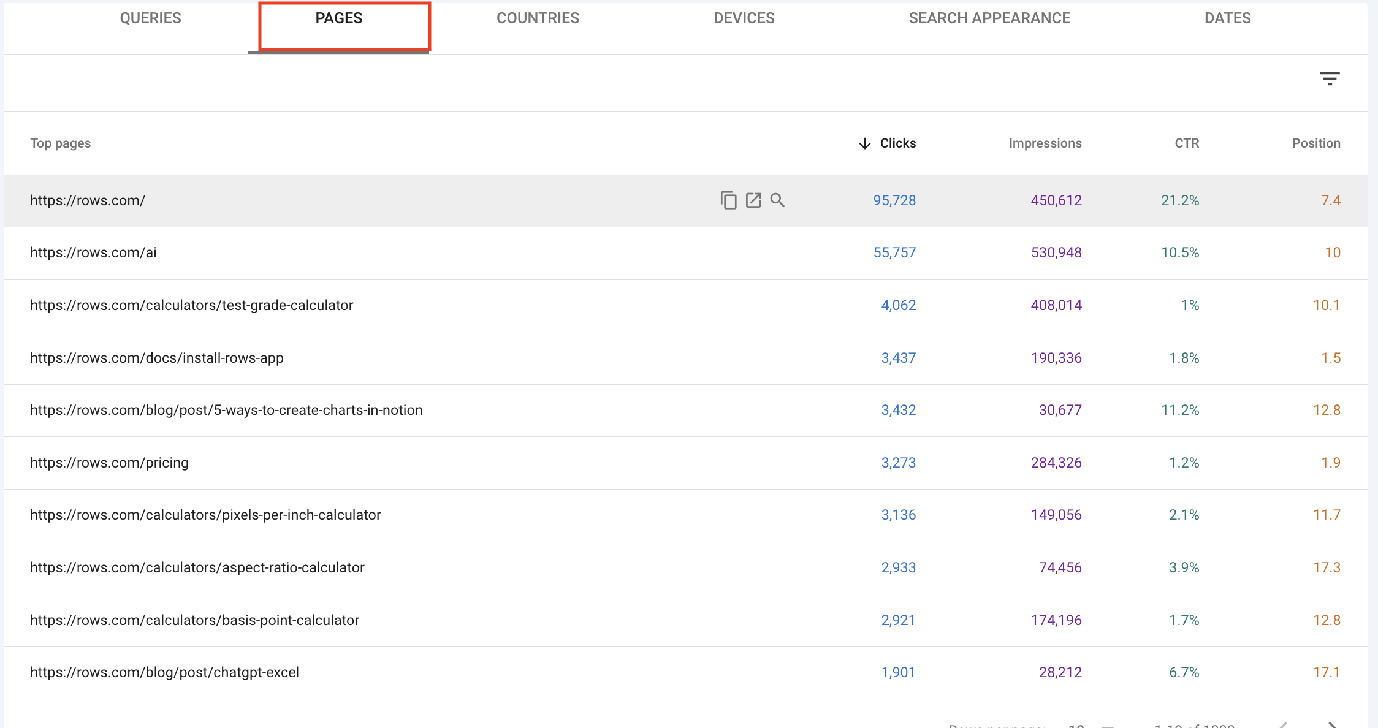Select the chatgpt-excel blog post row

click(x=685, y=673)
